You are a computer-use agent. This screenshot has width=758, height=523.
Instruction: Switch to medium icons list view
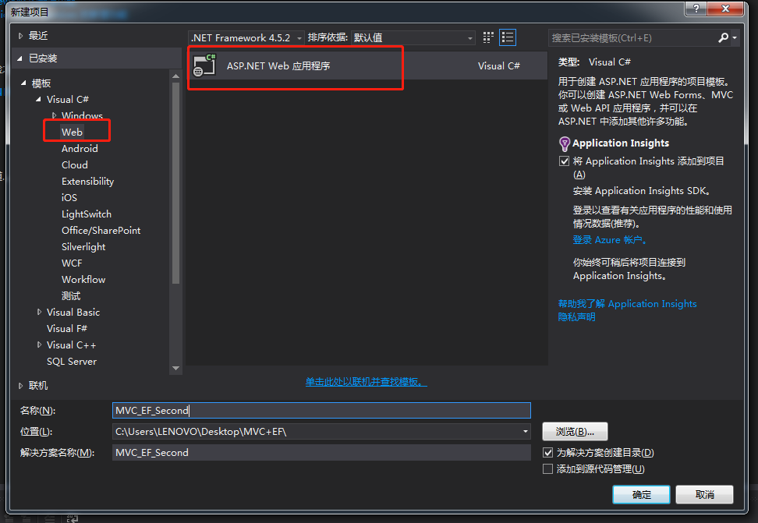click(x=508, y=37)
